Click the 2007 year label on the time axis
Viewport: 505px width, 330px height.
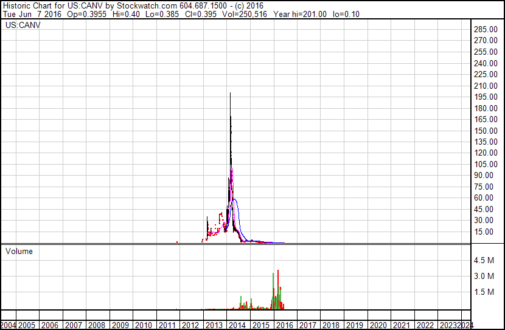[x=74, y=326]
